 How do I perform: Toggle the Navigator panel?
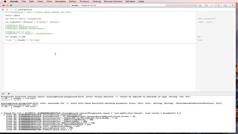pos(219,5)
